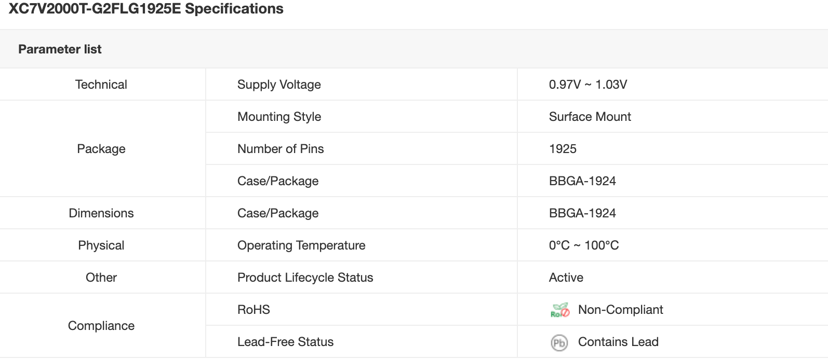Select the 0.97V ~ 1.03V value
Screen dimensions: 828x359
pos(588,85)
